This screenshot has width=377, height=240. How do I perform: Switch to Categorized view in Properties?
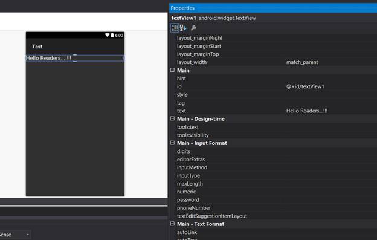point(175,28)
